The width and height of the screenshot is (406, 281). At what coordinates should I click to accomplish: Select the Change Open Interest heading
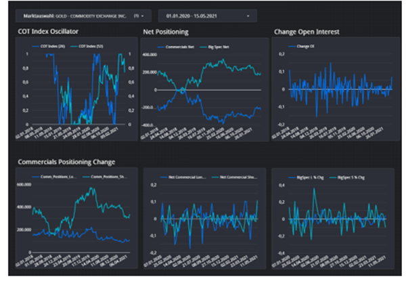coord(307,32)
